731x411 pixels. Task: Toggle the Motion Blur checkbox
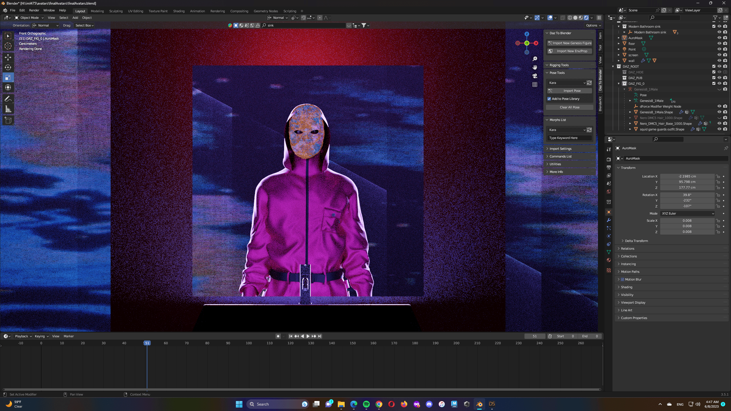point(622,279)
